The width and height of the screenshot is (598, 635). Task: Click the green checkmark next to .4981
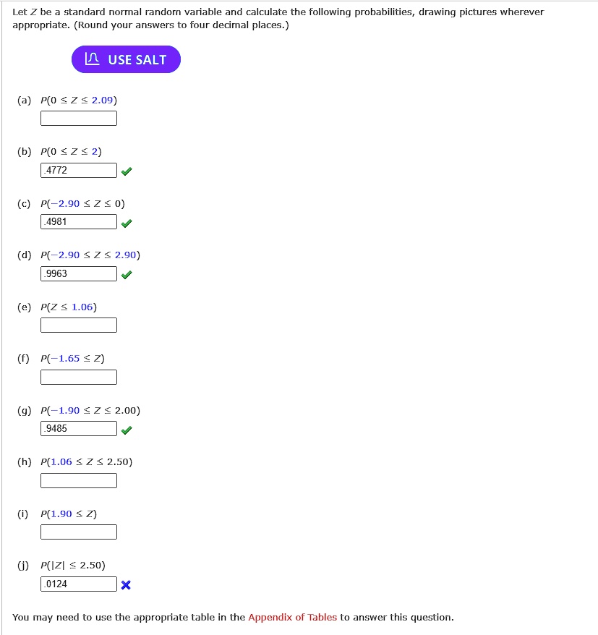[x=127, y=223]
